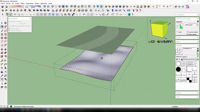Pick the sample paint eyedropper in Materiales
Viewport: 200px width, 112px height.
click(x=198, y=56)
